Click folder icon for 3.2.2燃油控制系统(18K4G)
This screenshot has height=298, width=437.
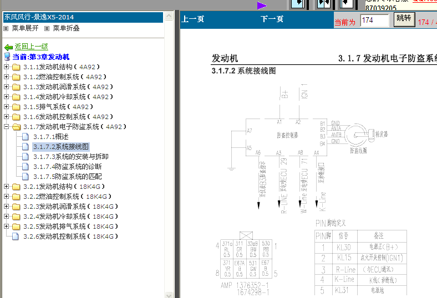click(16, 197)
